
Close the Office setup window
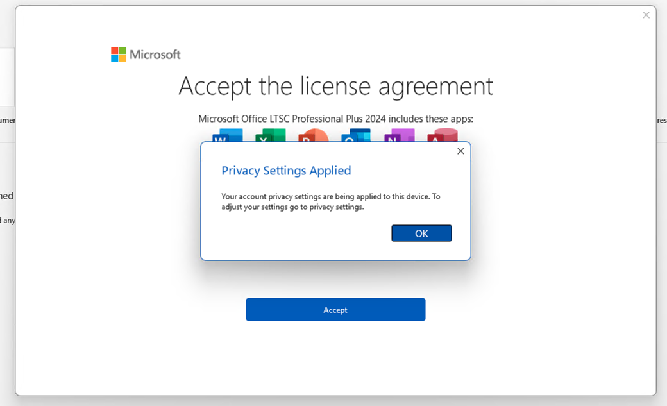646,15
